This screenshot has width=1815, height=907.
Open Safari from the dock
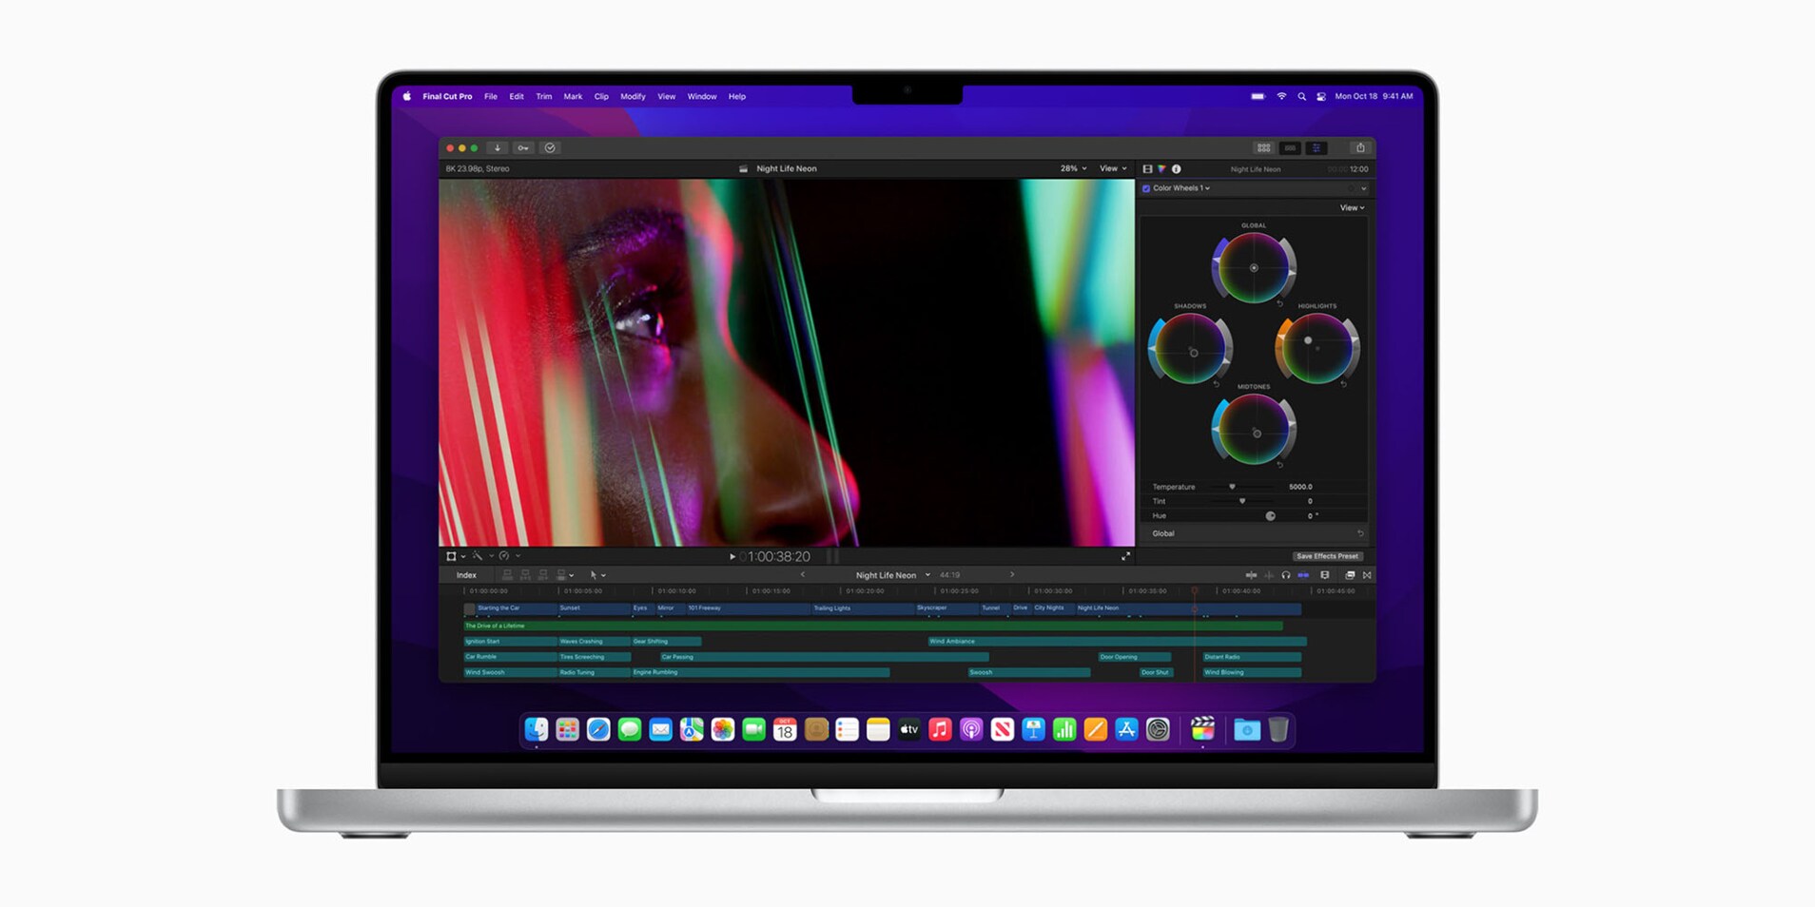tap(598, 729)
